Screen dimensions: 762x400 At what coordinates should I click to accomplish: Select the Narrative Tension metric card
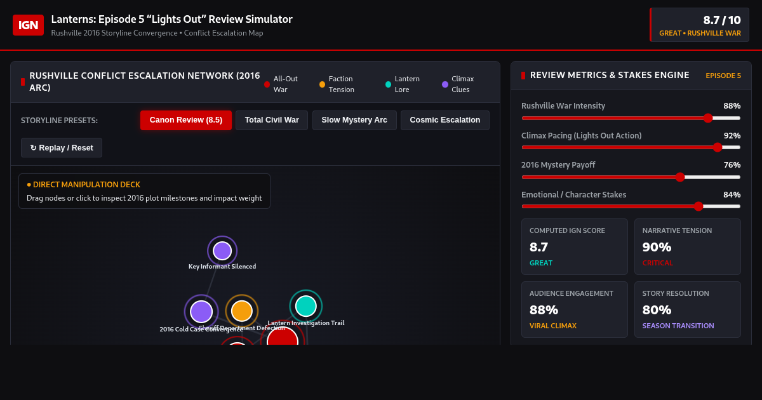coord(688,246)
